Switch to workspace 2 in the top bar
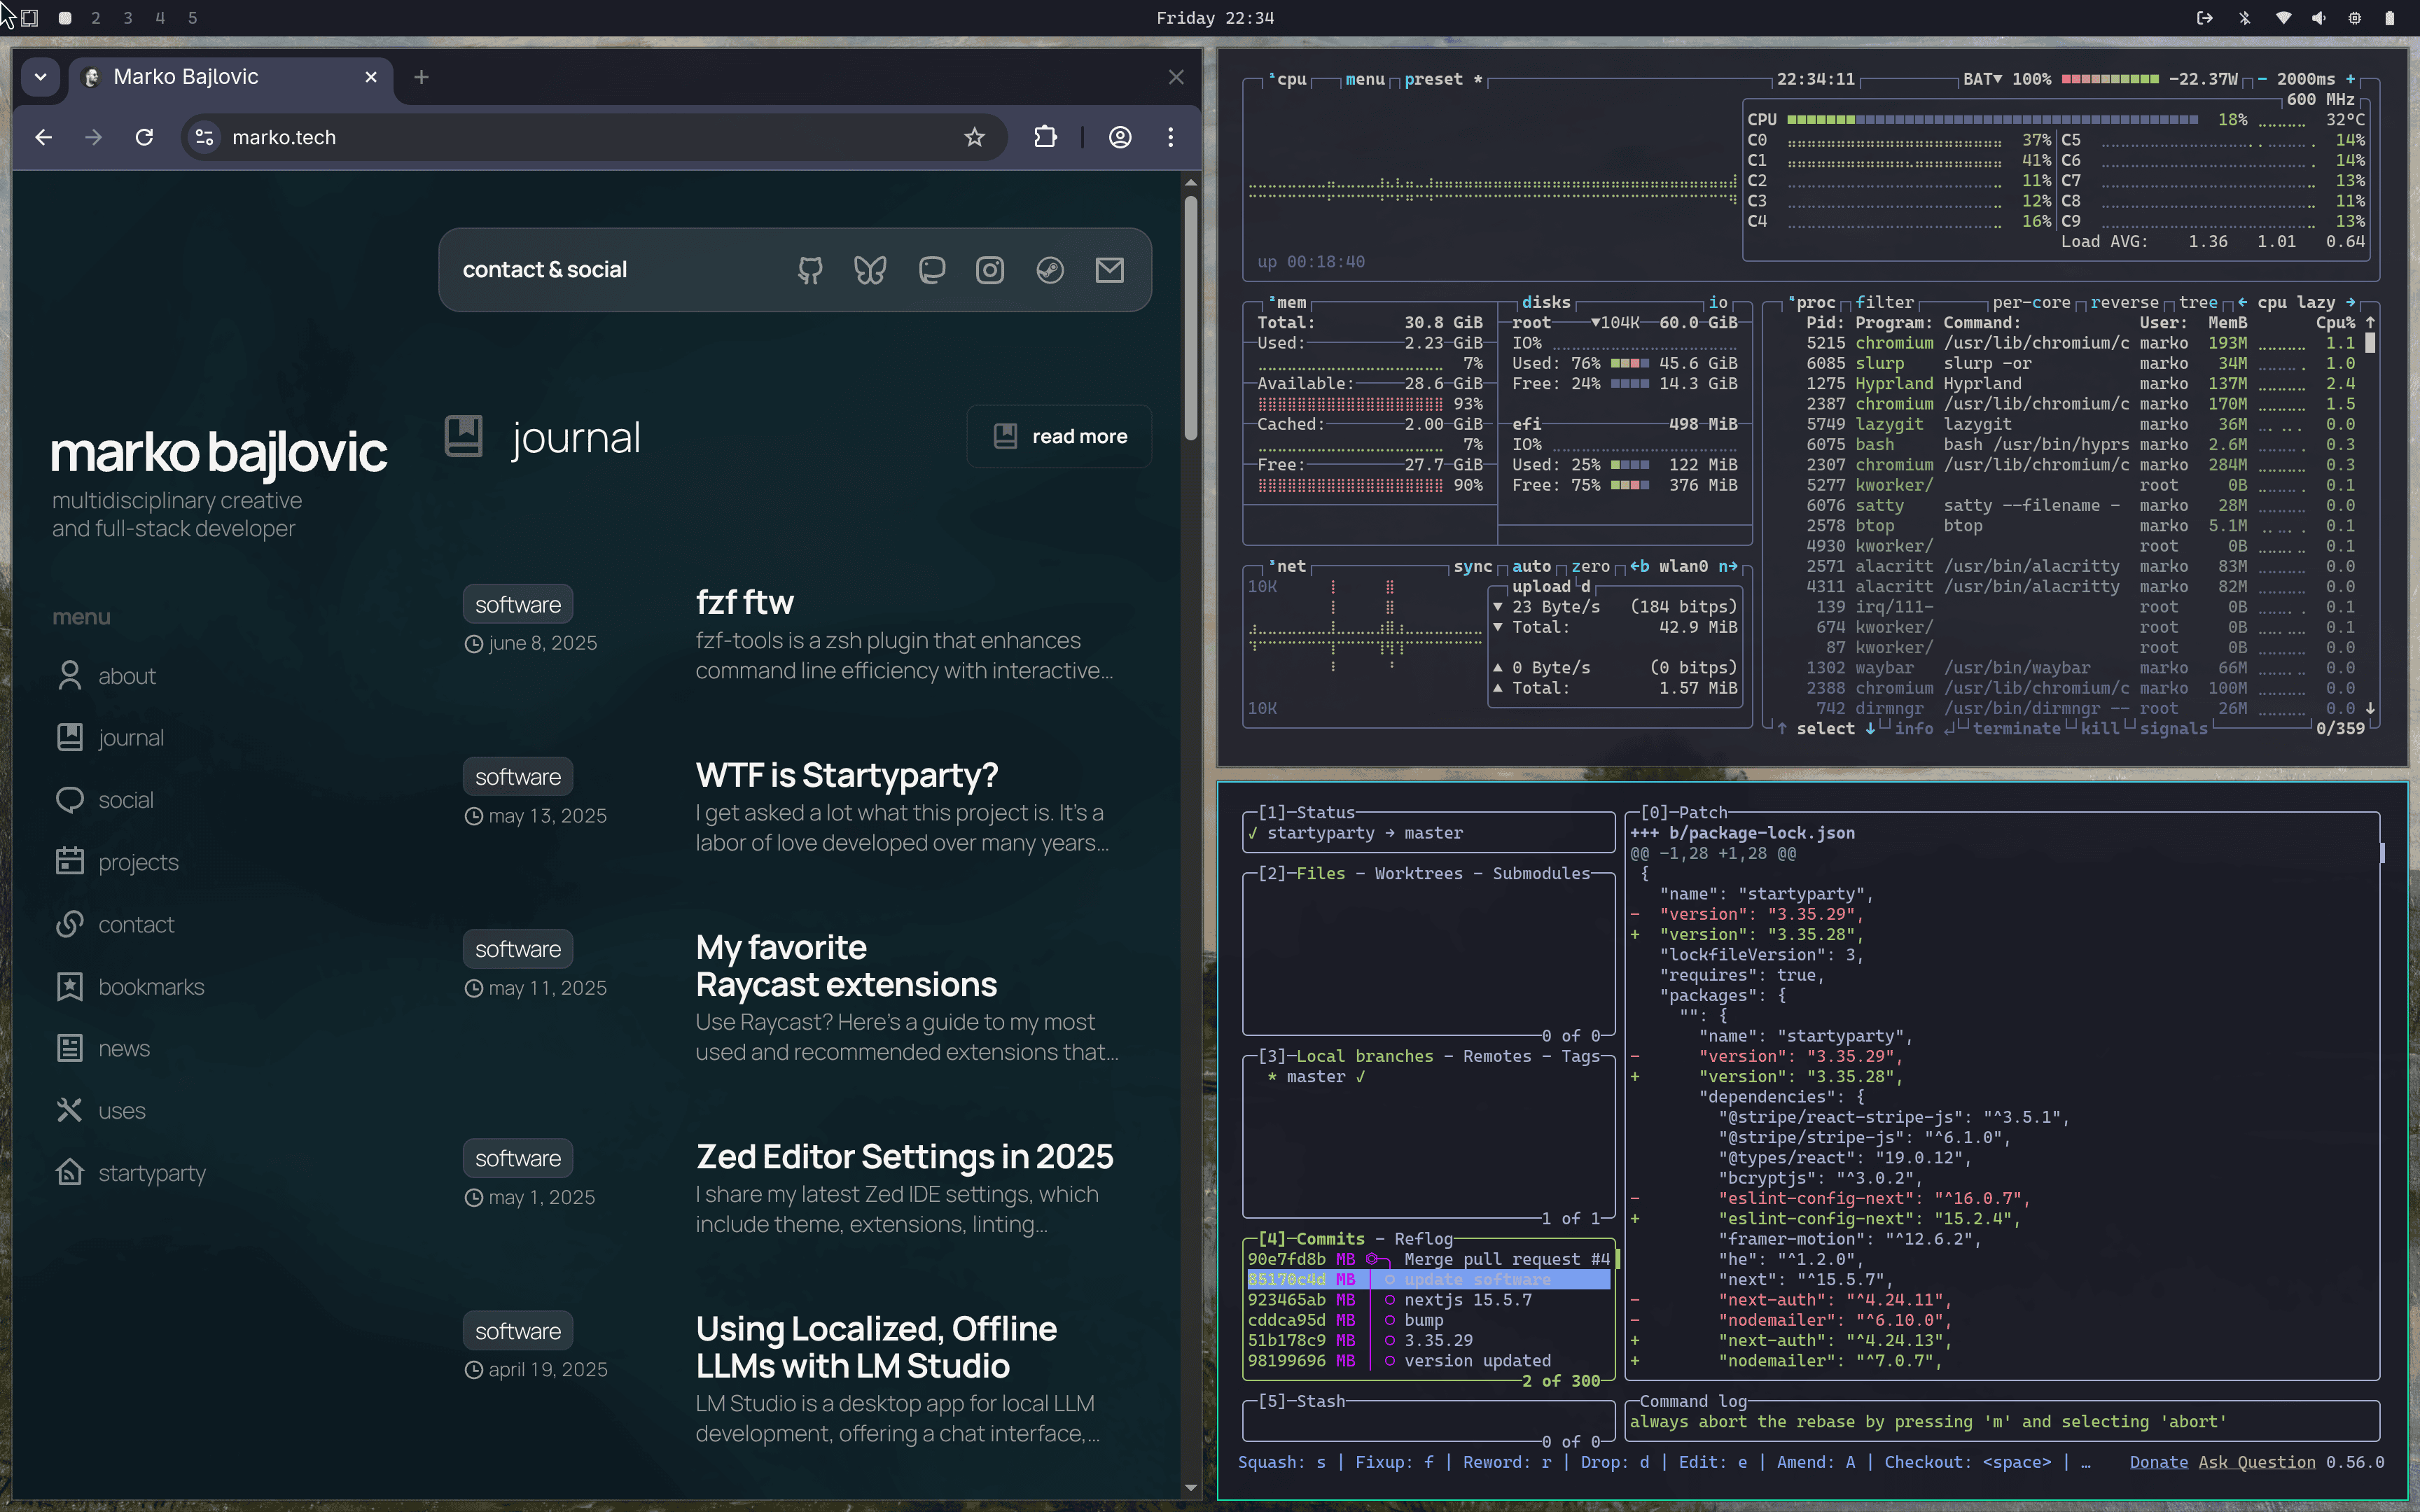This screenshot has width=2420, height=1512. coord(96,17)
